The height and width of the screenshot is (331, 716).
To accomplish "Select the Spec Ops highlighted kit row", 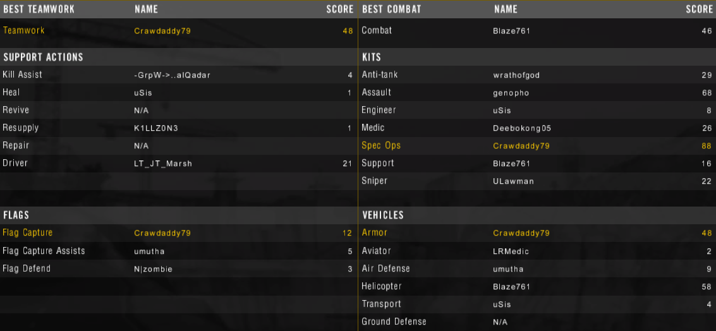I will 537,146.
